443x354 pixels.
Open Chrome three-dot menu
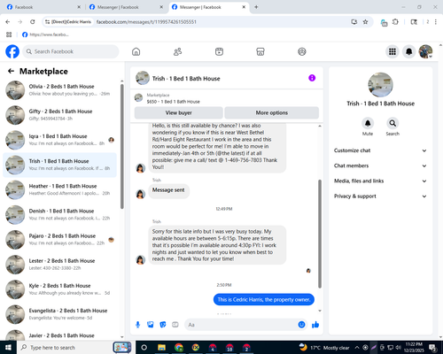[x=435, y=22]
